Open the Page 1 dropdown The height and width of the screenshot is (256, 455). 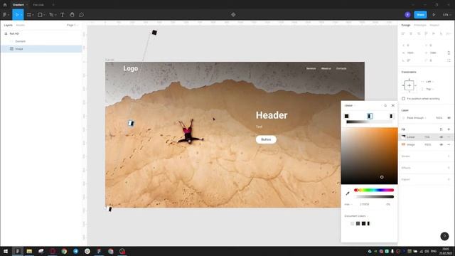click(x=72, y=26)
